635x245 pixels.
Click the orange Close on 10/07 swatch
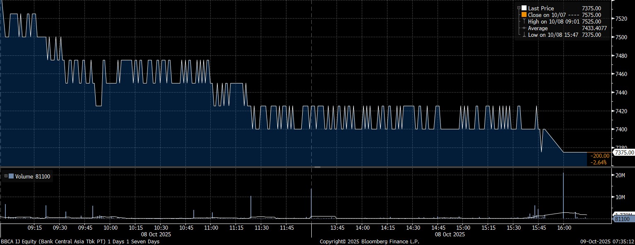coord(524,15)
